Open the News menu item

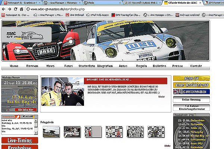(50, 66)
